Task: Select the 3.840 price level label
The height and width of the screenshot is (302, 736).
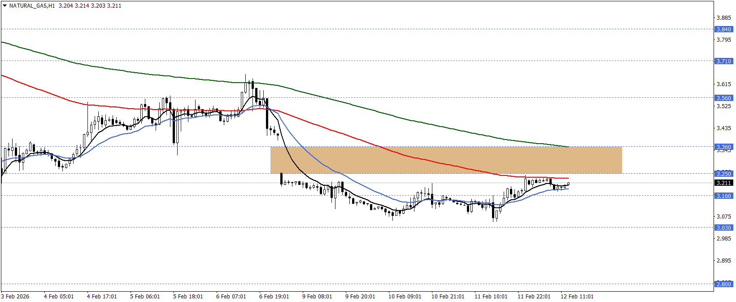Action: click(x=723, y=29)
